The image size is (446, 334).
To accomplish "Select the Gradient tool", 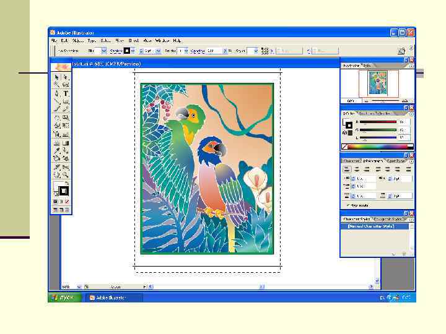I will pos(66,143).
